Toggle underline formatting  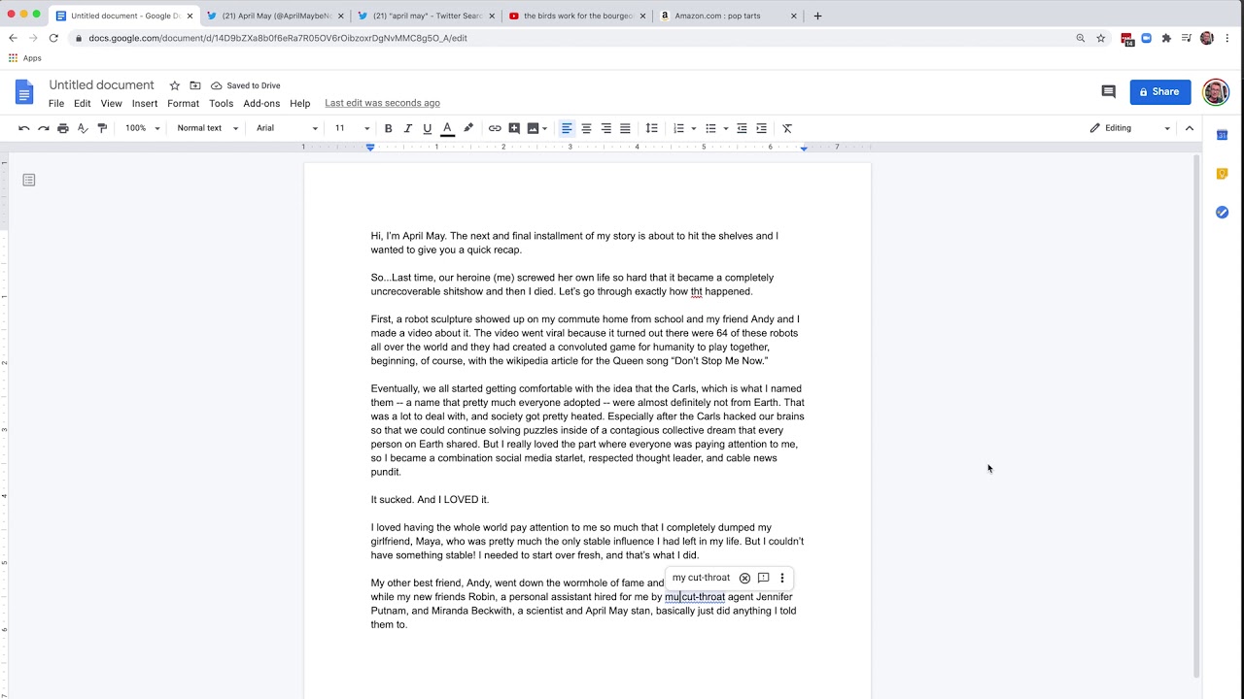(x=427, y=128)
